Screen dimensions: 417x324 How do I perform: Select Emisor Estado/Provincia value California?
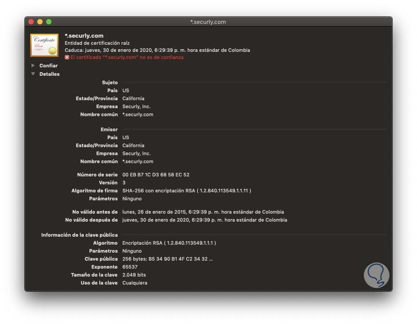pos(133,146)
